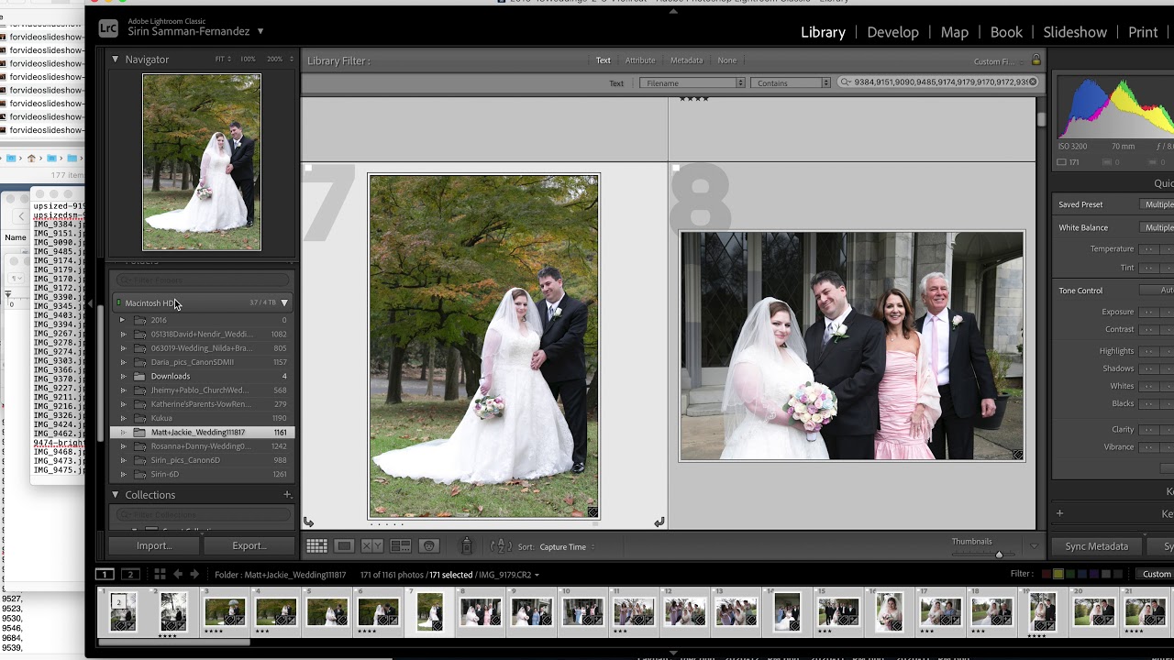Open Survey view icon
Viewport: 1174px width, 660px height.
point(400,546)
